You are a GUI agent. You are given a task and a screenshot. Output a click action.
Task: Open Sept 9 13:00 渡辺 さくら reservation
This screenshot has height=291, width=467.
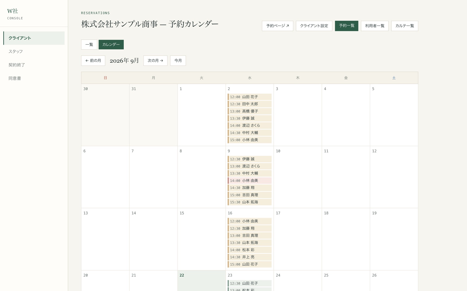click(x=250, y=166)
